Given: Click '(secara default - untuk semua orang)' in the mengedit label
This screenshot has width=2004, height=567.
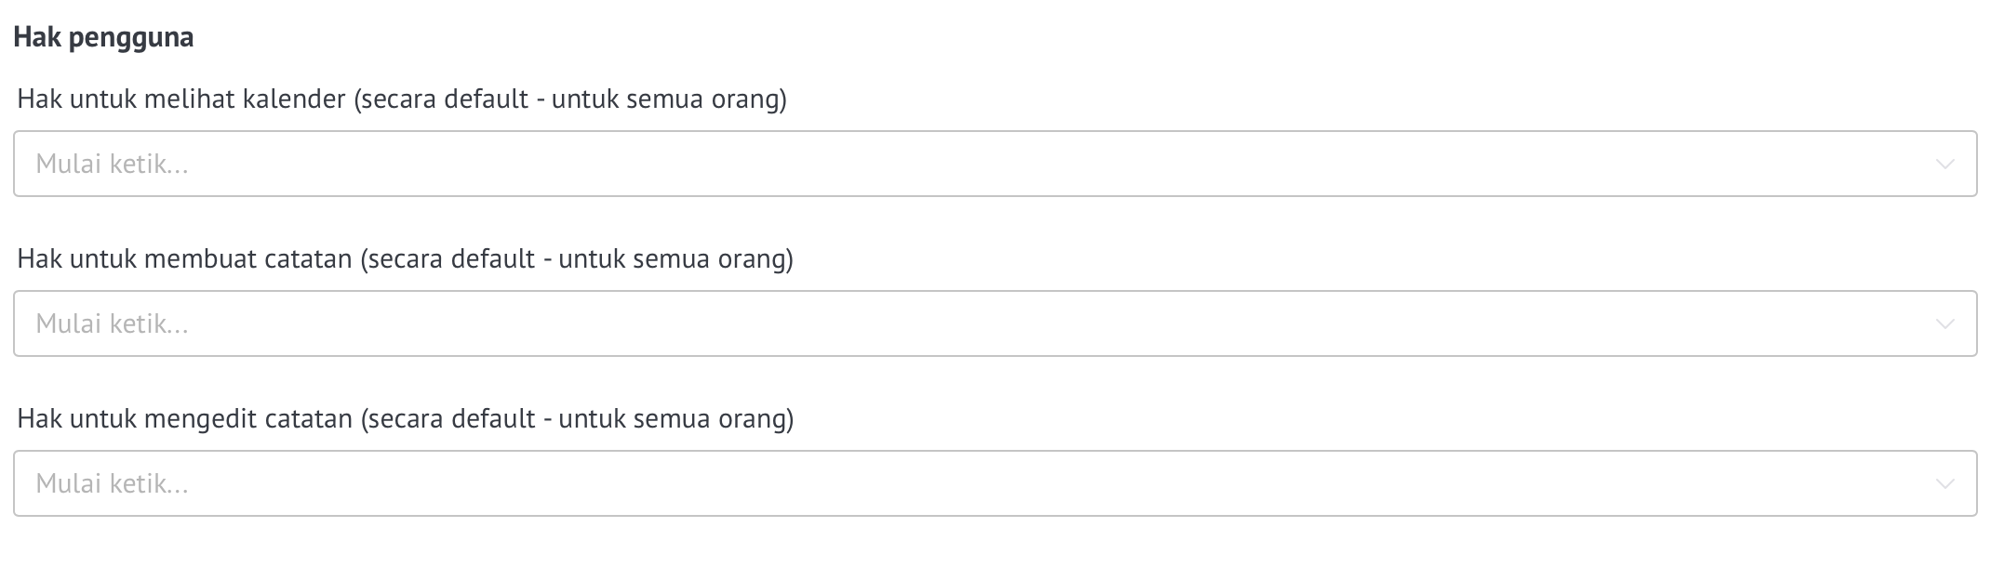Looking at the screenshot, I should point(577,418).
